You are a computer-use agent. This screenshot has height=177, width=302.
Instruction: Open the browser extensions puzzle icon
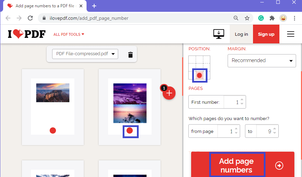[272, 18]
